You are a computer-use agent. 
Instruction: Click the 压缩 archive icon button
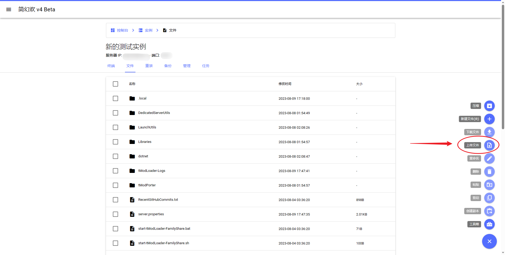[489, 106]
